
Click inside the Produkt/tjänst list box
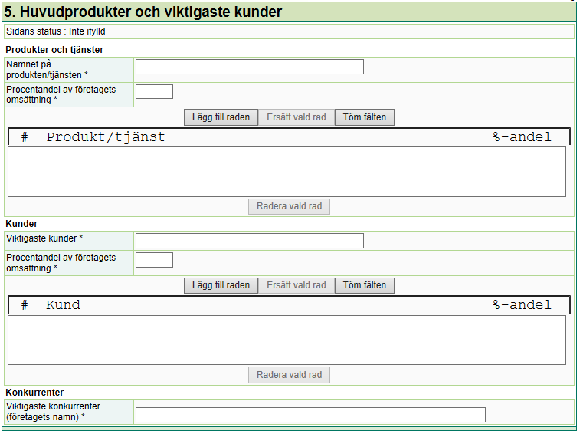[287, 172]
